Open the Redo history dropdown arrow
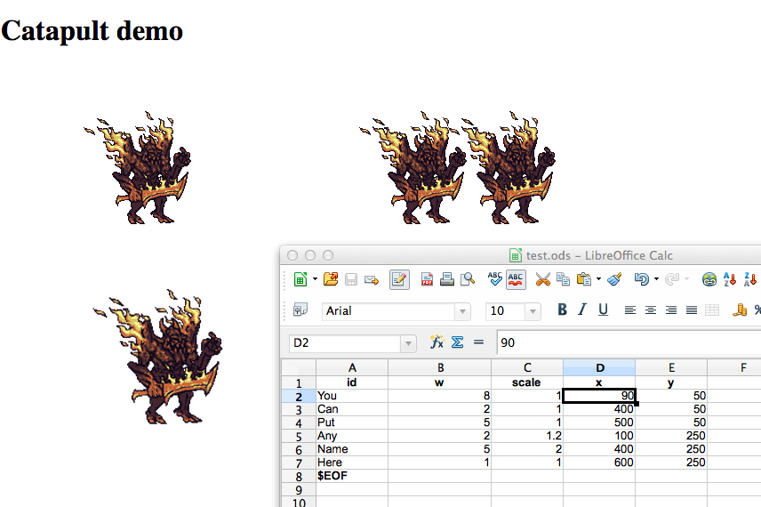This screenshot has height=507, width=761. coord(686,279)
